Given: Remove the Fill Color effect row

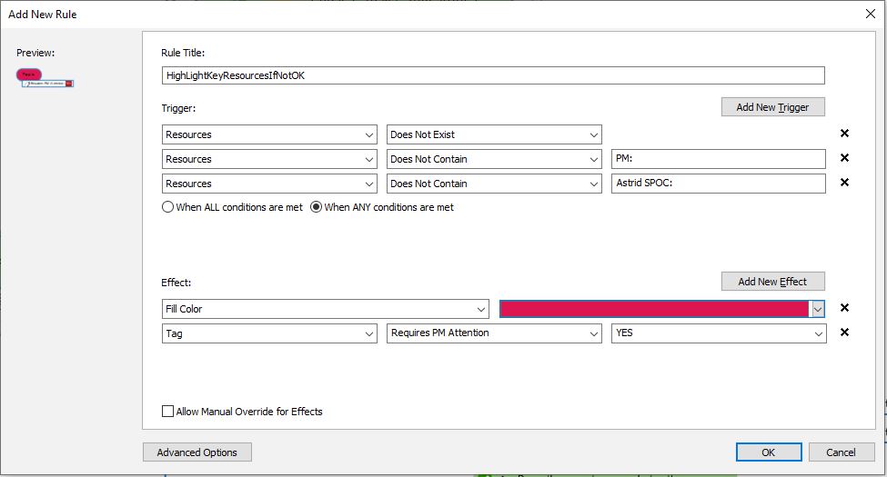Looking at the screenshot, I should [844, 308].
